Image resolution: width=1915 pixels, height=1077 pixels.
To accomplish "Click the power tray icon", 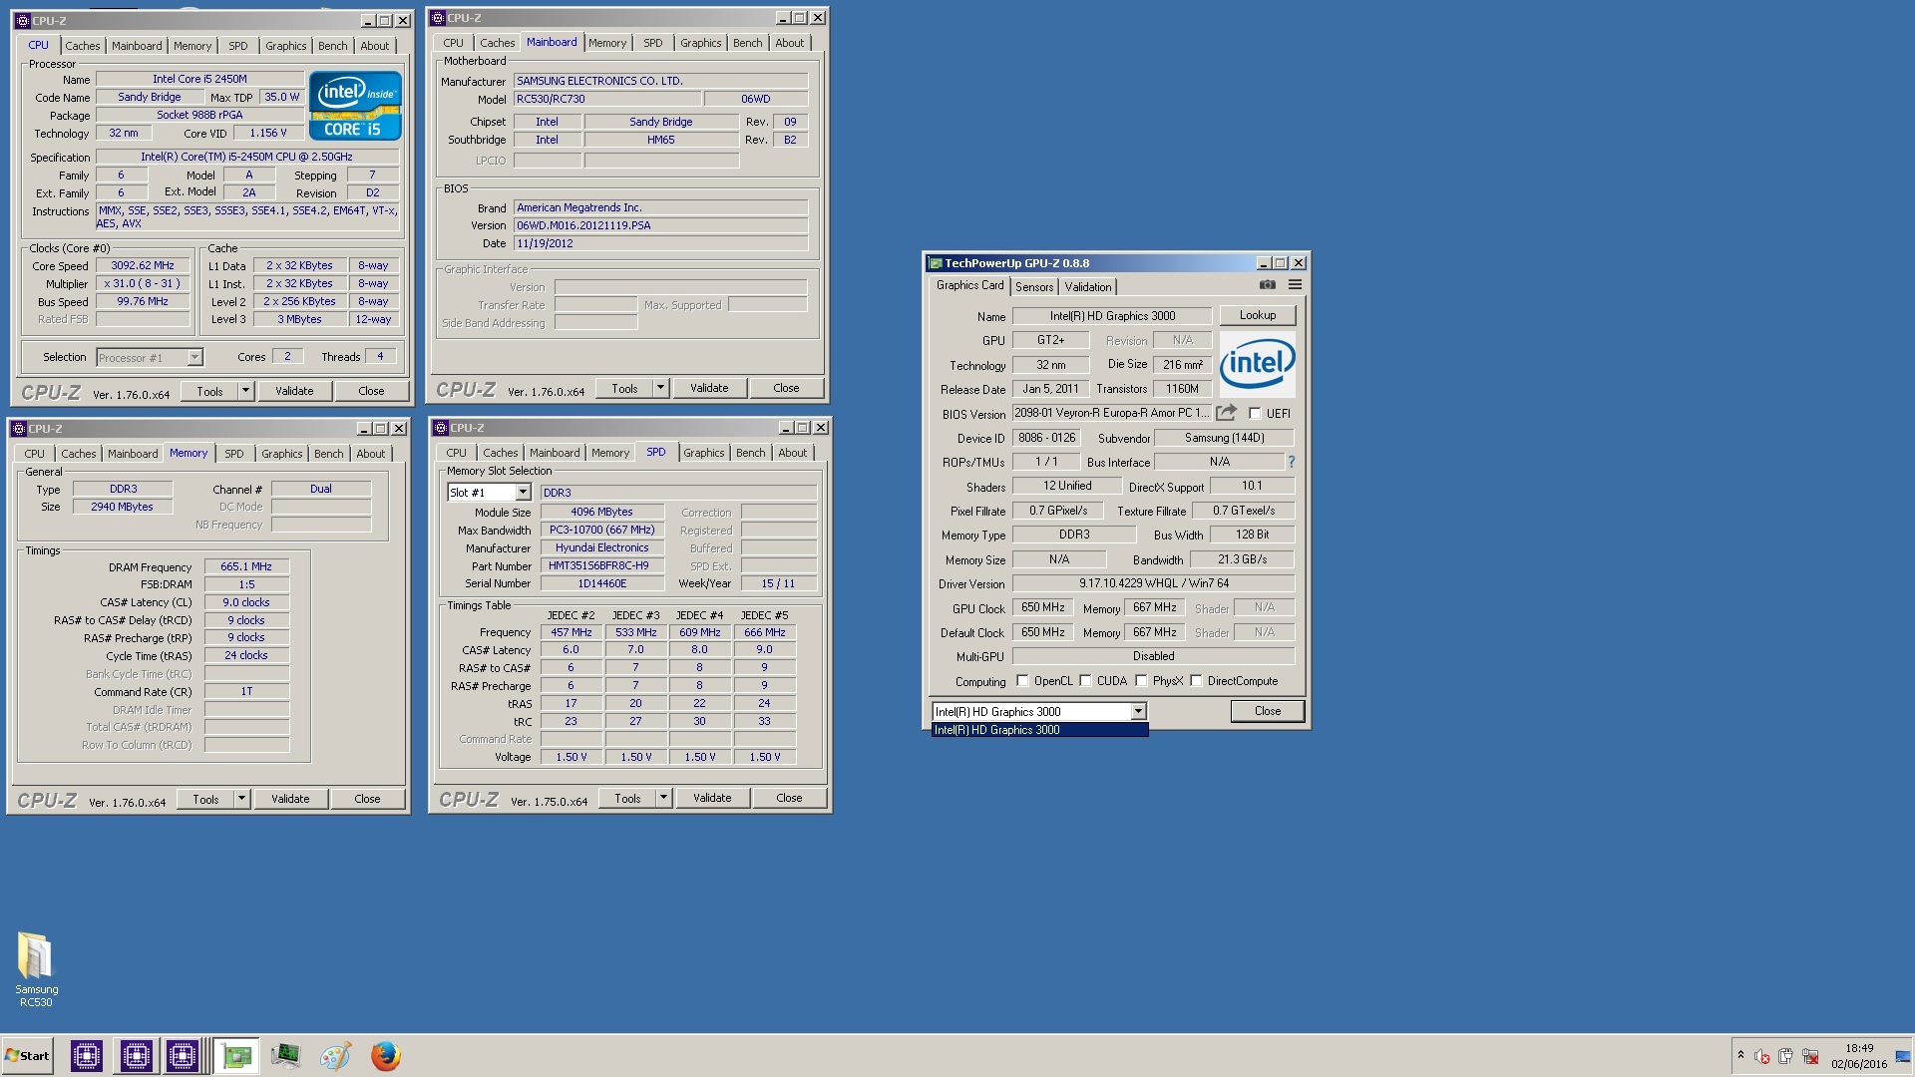I will click(x=1785, y=1056).
